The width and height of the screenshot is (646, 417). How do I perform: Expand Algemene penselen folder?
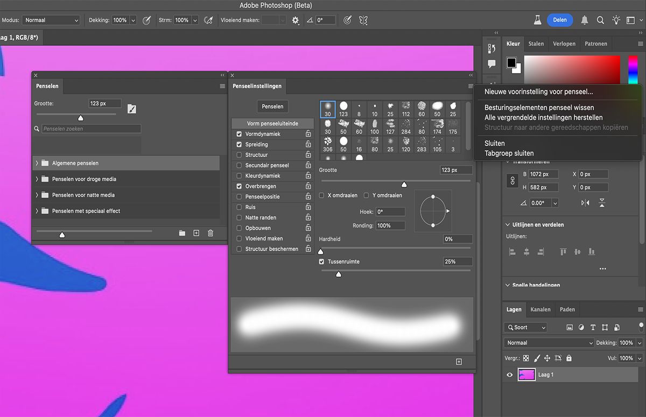tap(37, 163)
